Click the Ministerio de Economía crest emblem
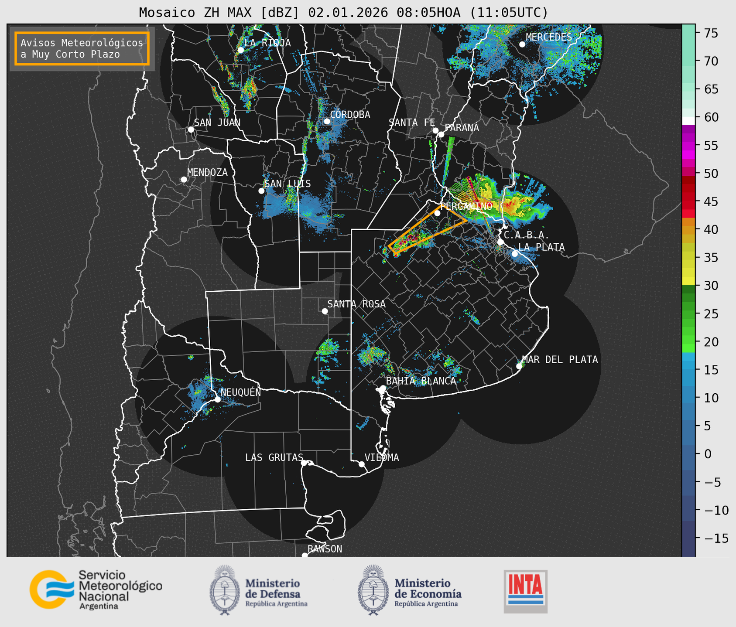Screen dimensions: 736x627 pos(373,590)
